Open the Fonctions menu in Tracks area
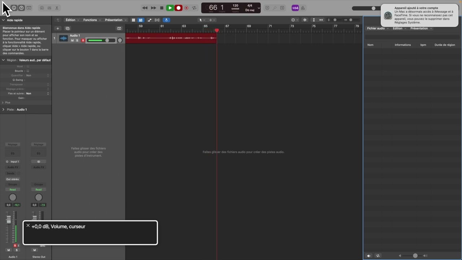The image size is (462, 260). click(x=92, y=20)
